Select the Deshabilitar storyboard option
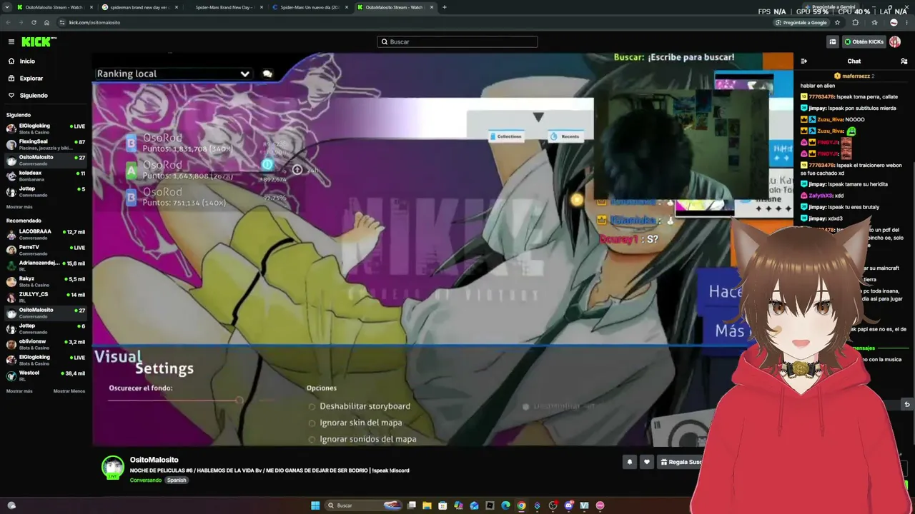 click(x=360, y=406)
